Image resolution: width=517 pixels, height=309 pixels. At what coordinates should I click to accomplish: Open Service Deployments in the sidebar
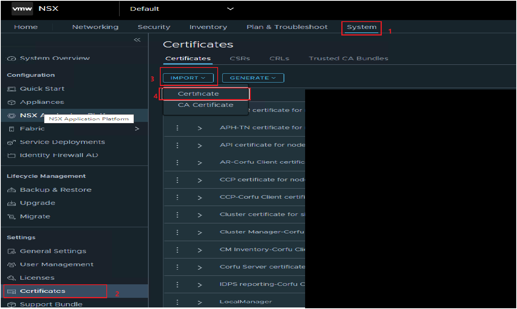[x=62, y=142]
